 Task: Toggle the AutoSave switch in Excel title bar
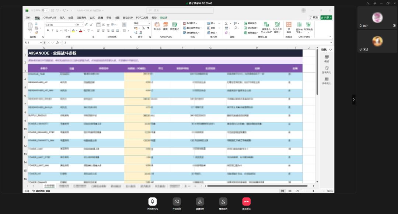tap(45, 10)
